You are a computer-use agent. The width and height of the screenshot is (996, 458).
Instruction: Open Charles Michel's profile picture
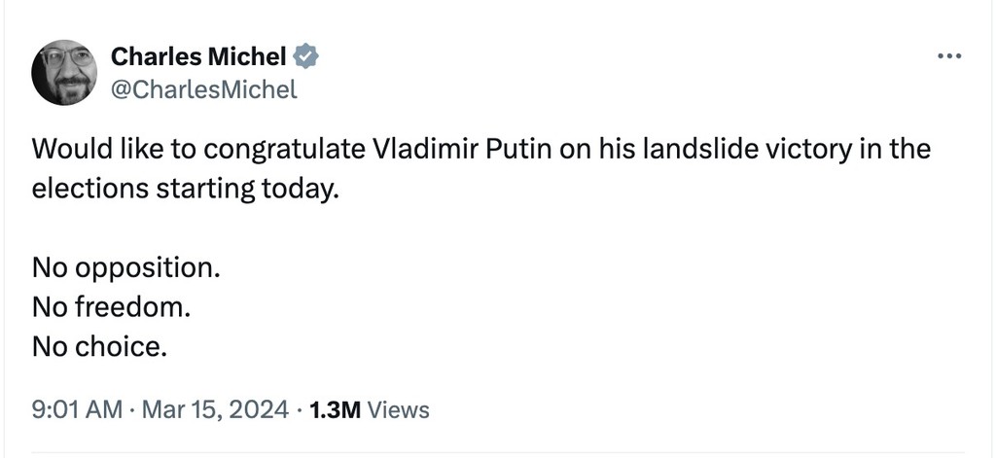pyautogui.click(x=66, y=73)
